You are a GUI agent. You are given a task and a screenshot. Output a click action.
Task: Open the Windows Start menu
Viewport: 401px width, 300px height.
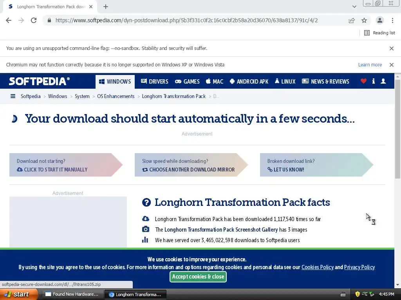coord(18,295)
